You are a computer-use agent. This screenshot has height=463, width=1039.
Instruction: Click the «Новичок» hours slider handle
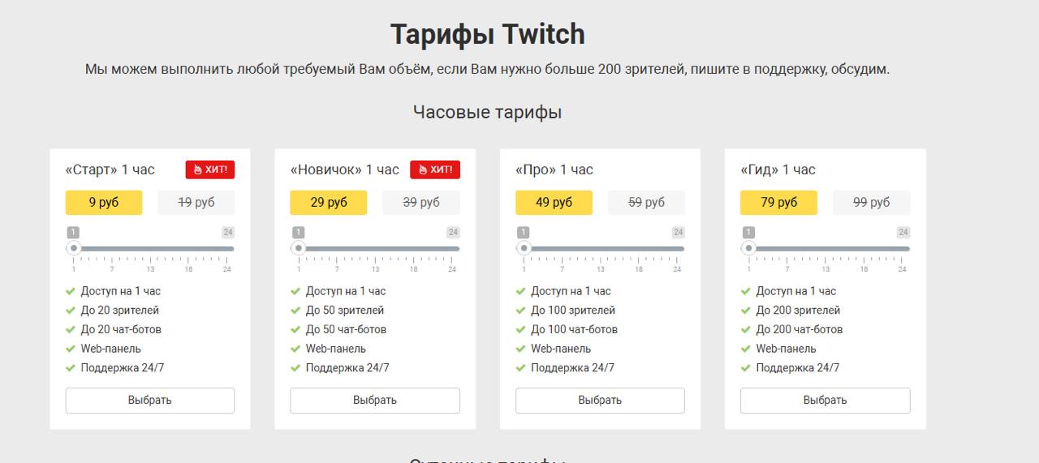[x=299, y=248]
